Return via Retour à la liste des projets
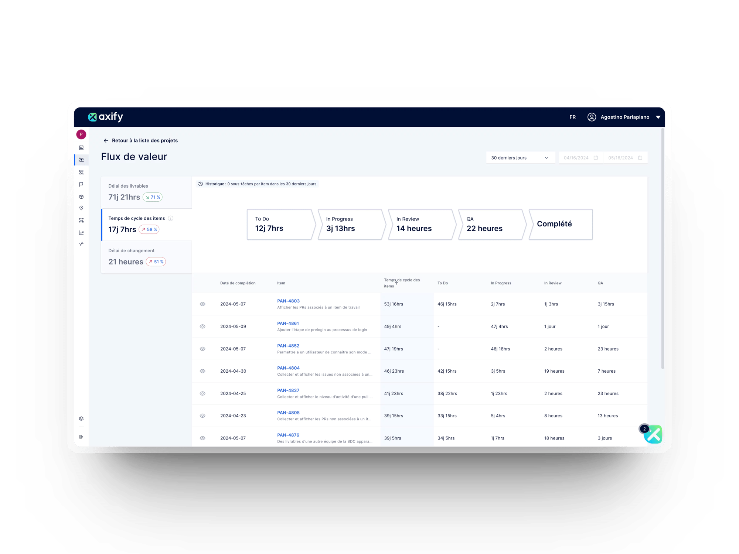 pyautogui.click(x=144, y=140)
